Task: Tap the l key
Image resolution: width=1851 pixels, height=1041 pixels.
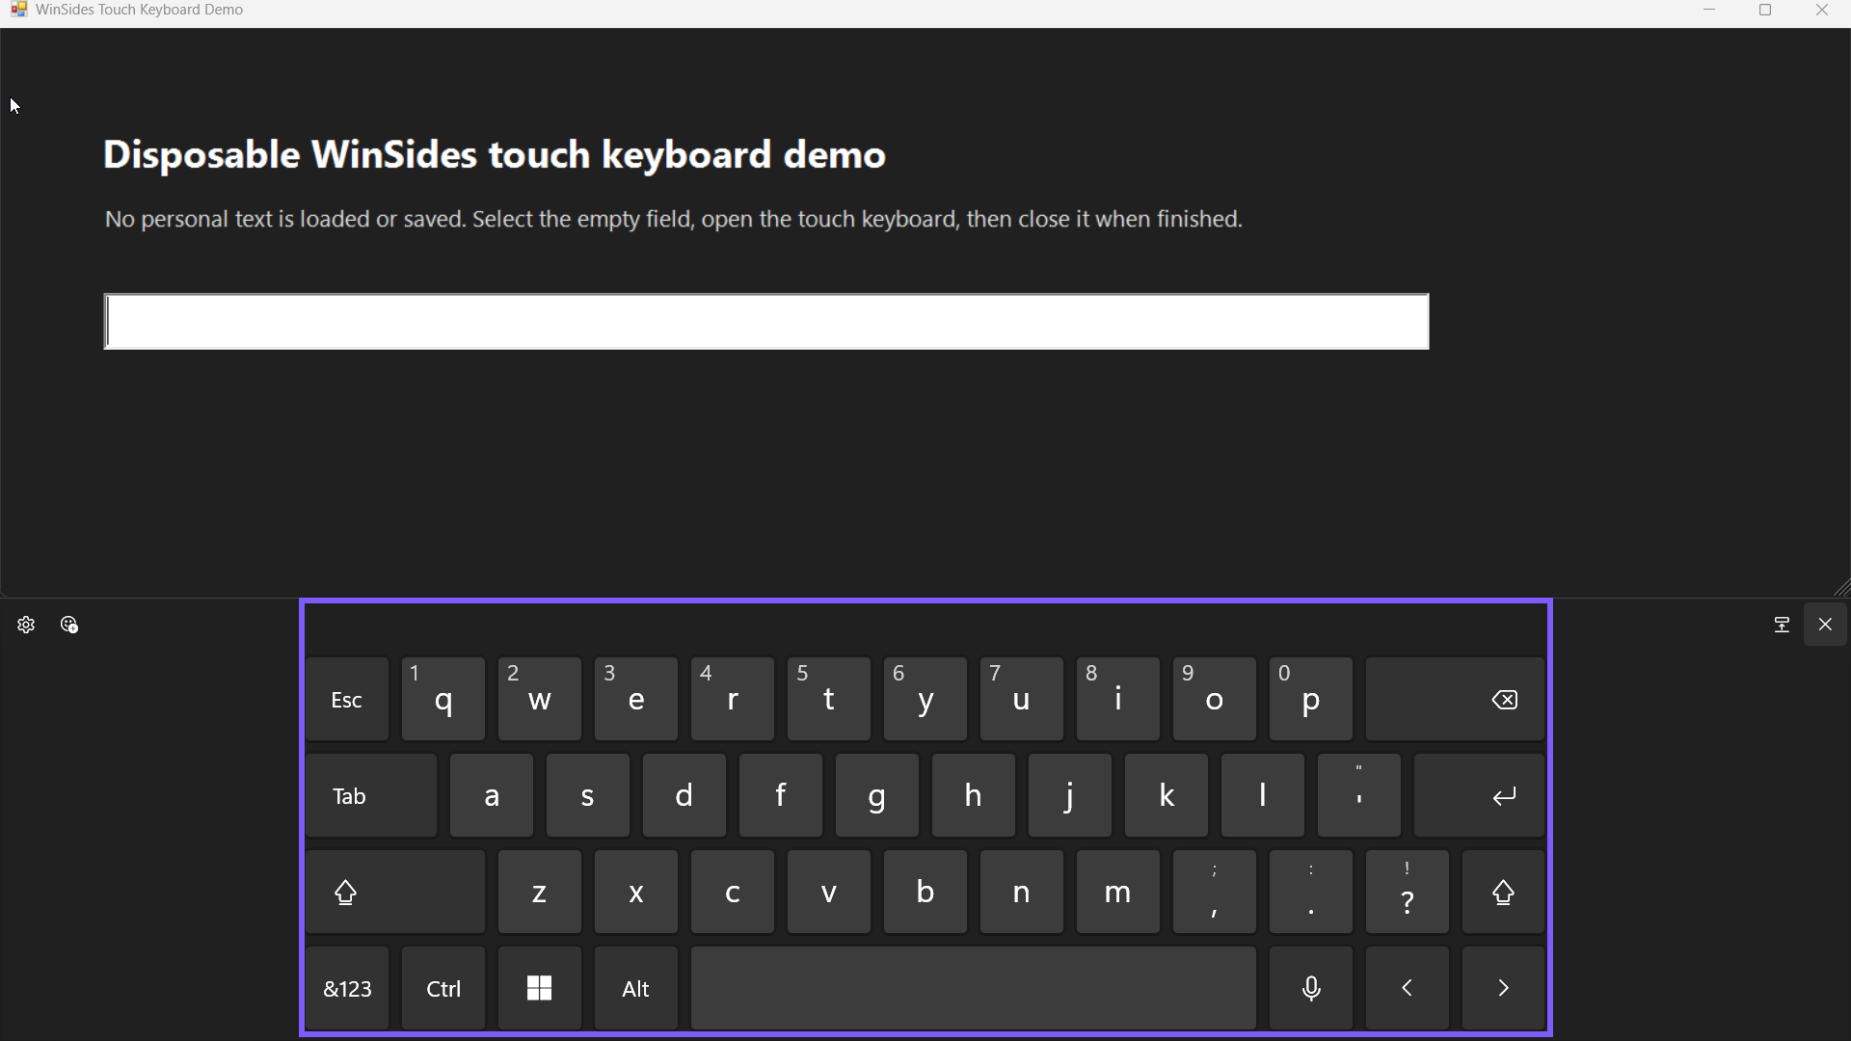Action: (x=1263, y=796)
